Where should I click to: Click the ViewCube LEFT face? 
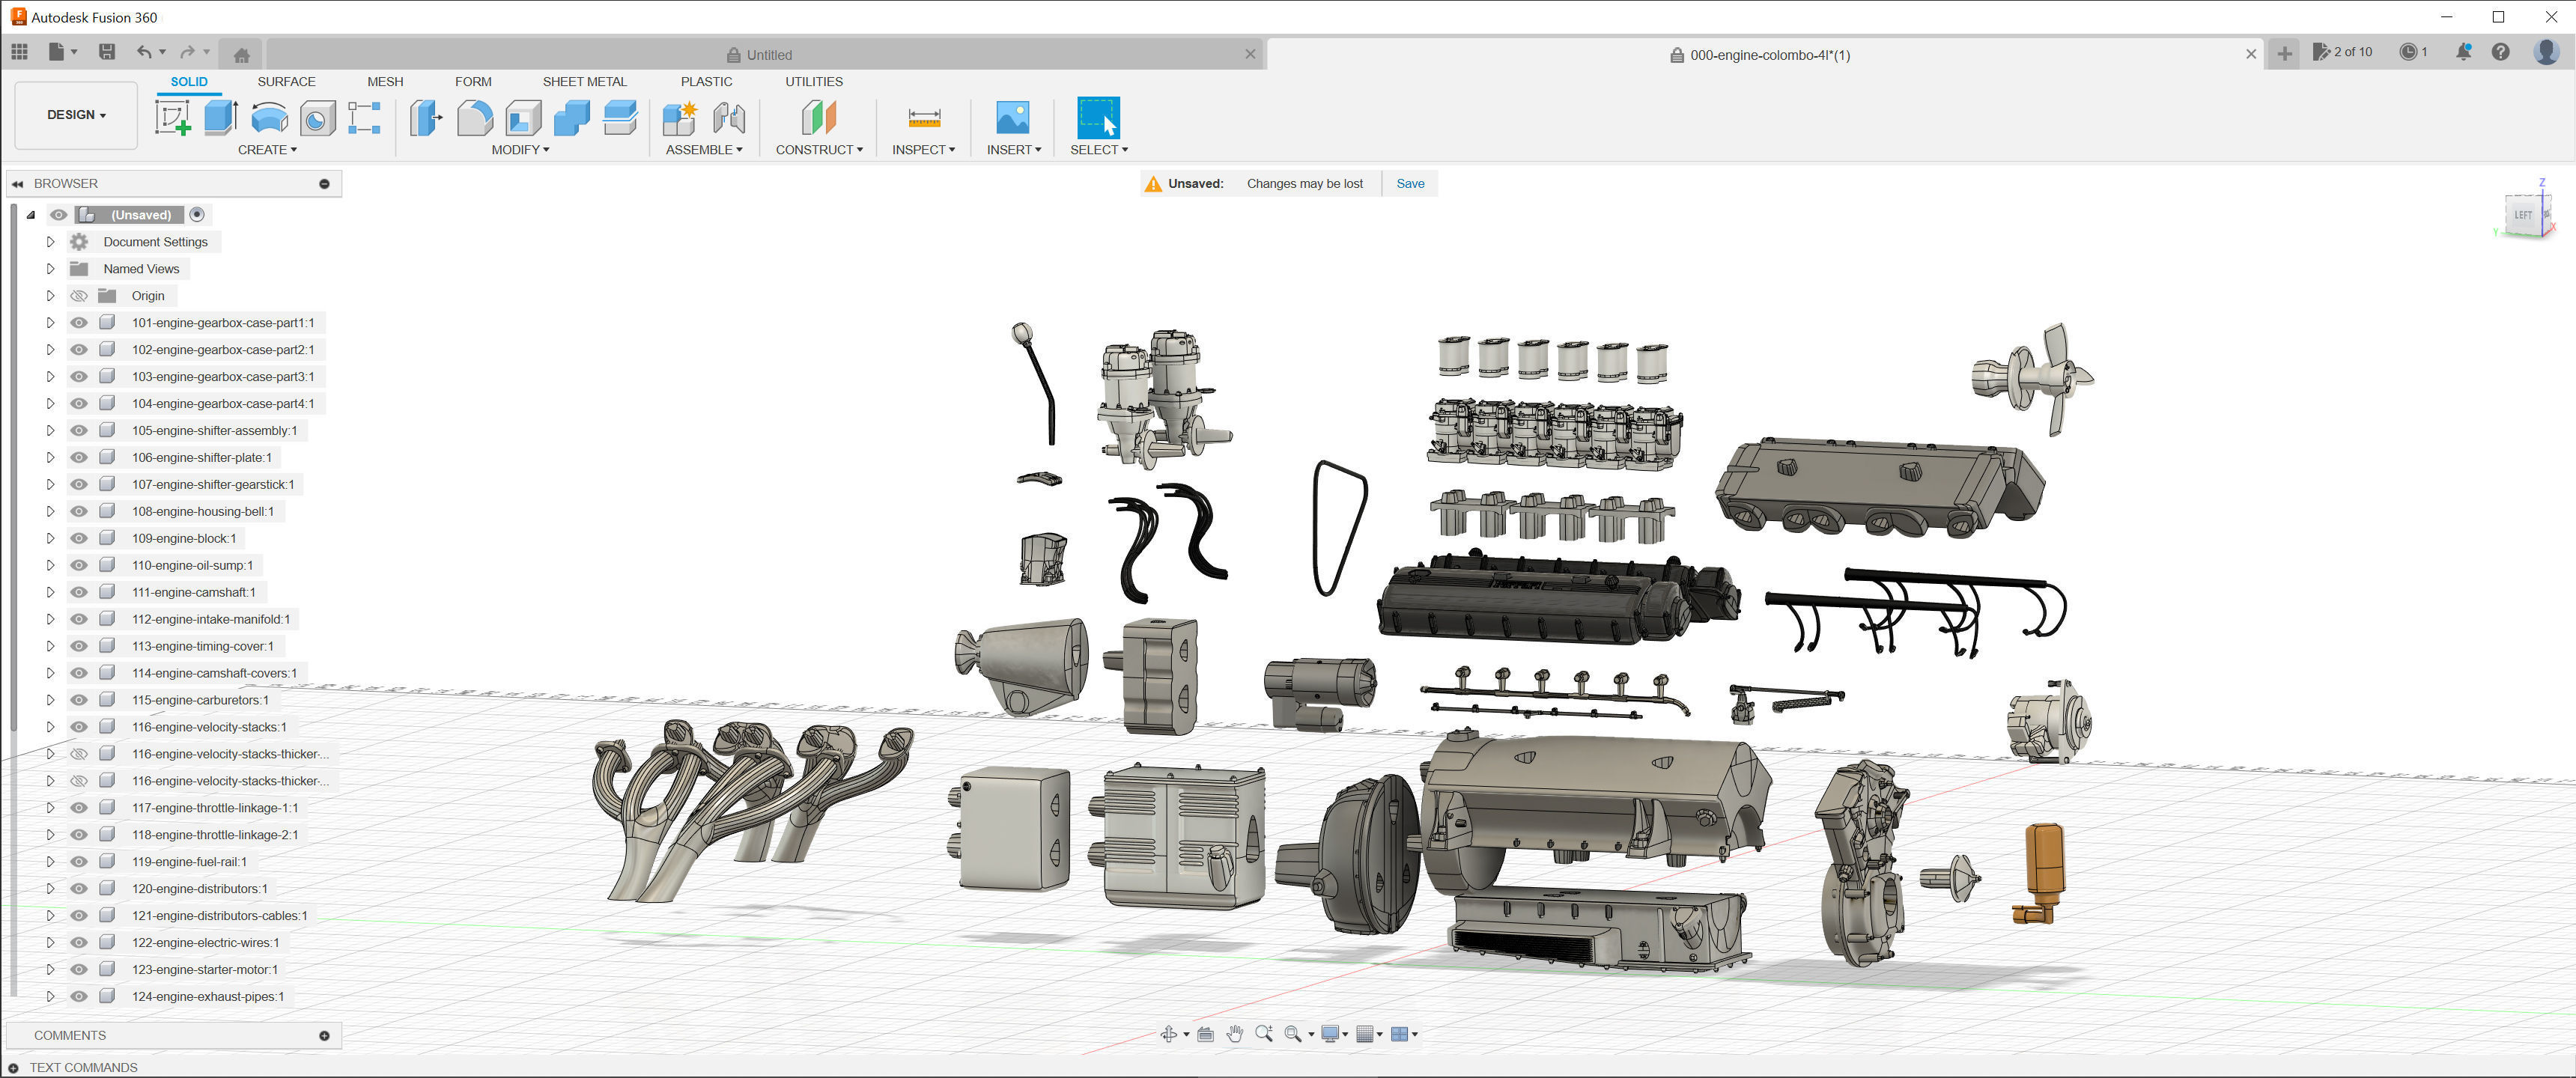(x=2523, y=215)
